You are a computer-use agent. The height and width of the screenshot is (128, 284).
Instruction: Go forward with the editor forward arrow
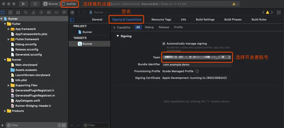tap(85, 12)
